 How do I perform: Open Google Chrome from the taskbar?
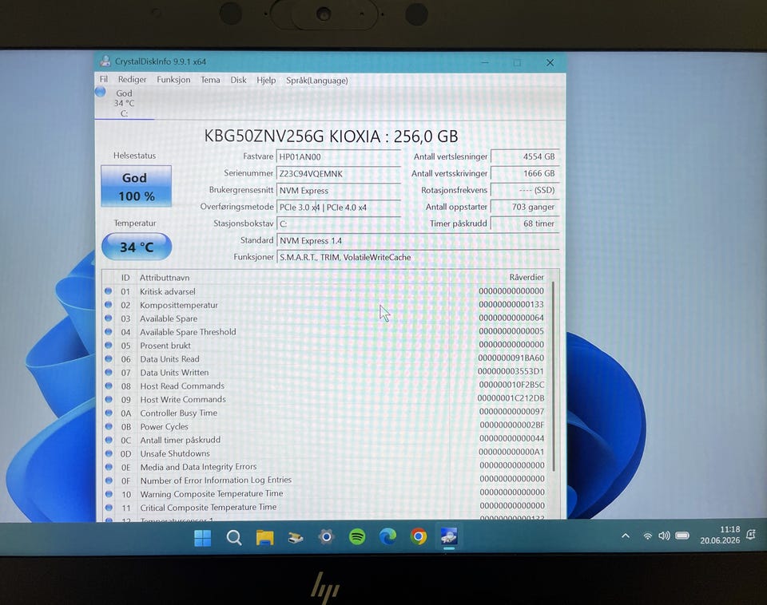(x=418, y=536)
